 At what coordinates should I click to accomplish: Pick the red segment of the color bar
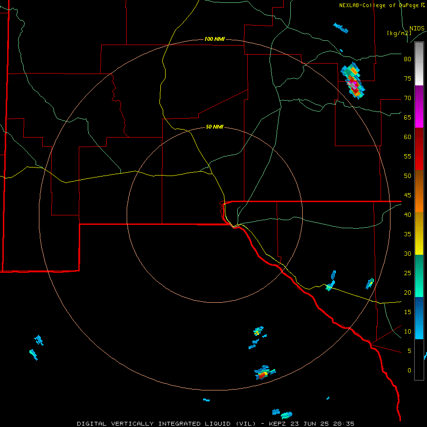tap(419, 149)
